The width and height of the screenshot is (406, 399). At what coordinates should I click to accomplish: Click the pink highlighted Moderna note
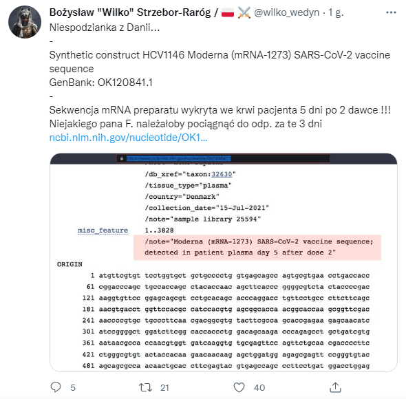click(257, 247)
